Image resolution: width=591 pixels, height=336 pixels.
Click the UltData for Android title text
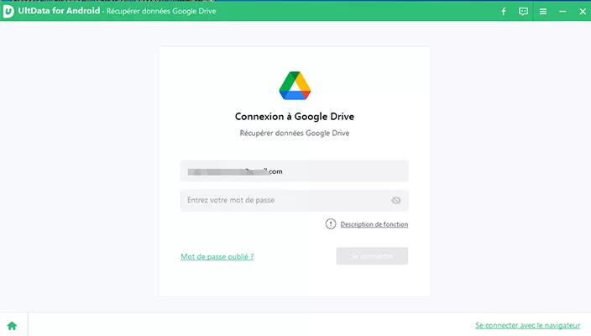[59, 11]
